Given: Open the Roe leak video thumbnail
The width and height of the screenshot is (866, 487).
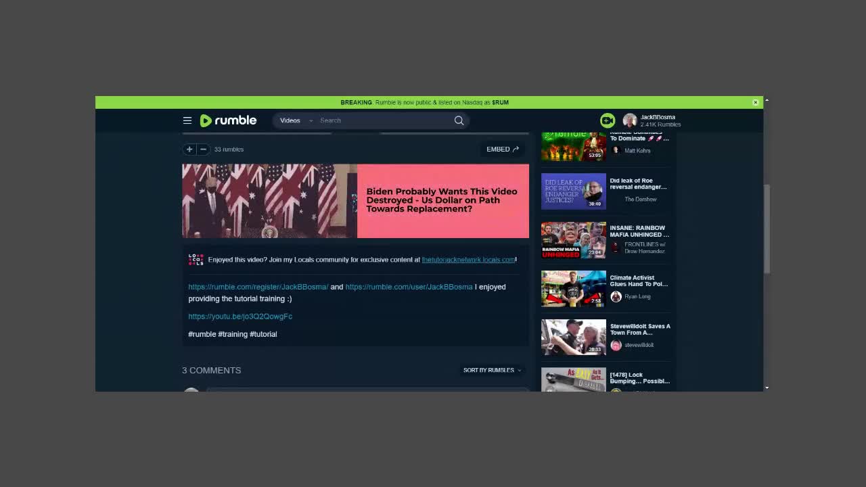Looking at the screenshot, I should click(x=574, y=191).
